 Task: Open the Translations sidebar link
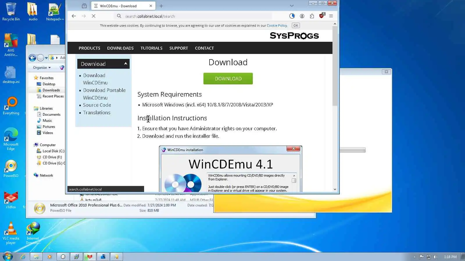point(97,113)
